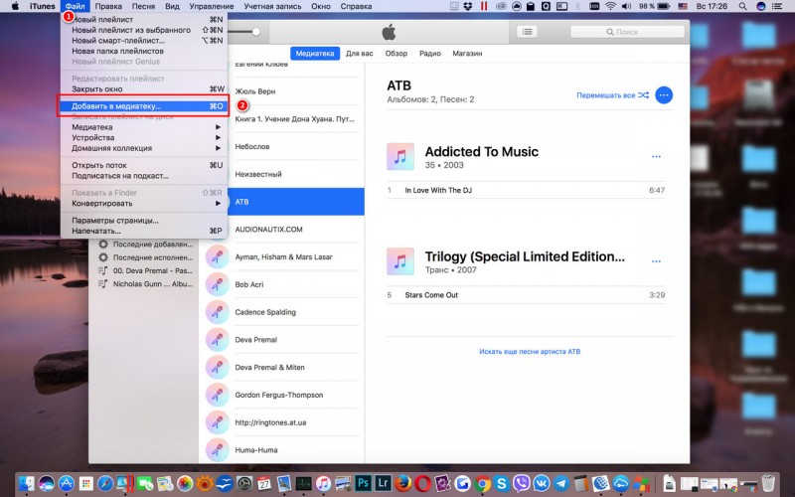Open the Справка menu
This screenshot has width=795, height=497.
(x=356, y=6)
